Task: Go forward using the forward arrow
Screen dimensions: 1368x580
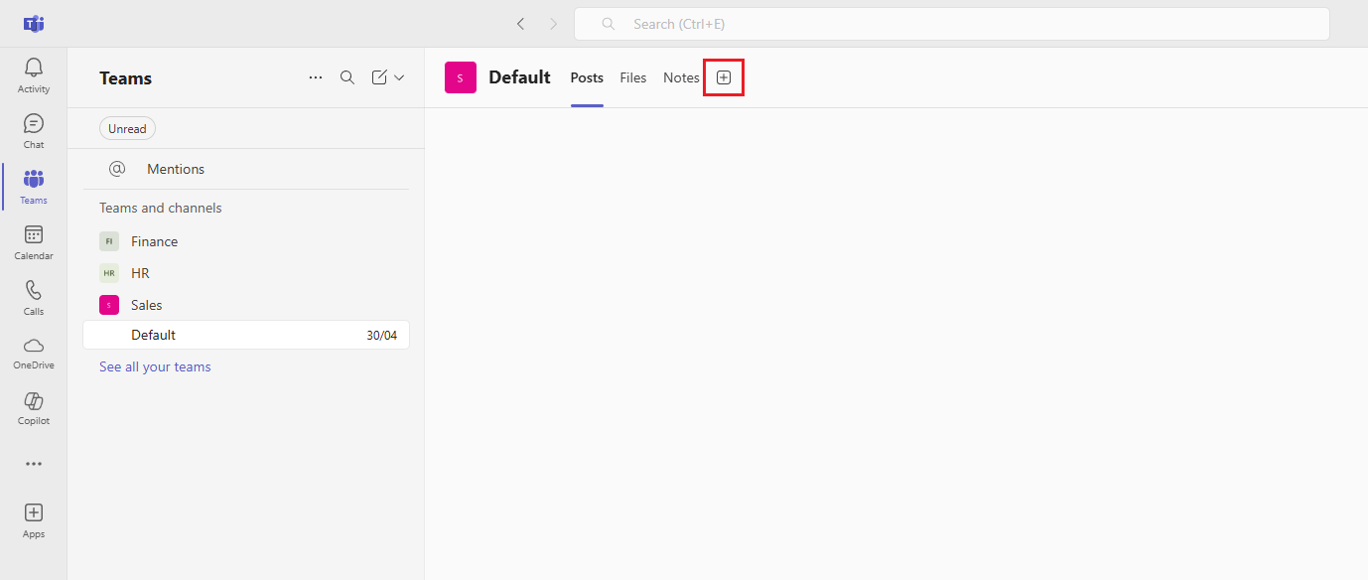Action: pos(553,24)
